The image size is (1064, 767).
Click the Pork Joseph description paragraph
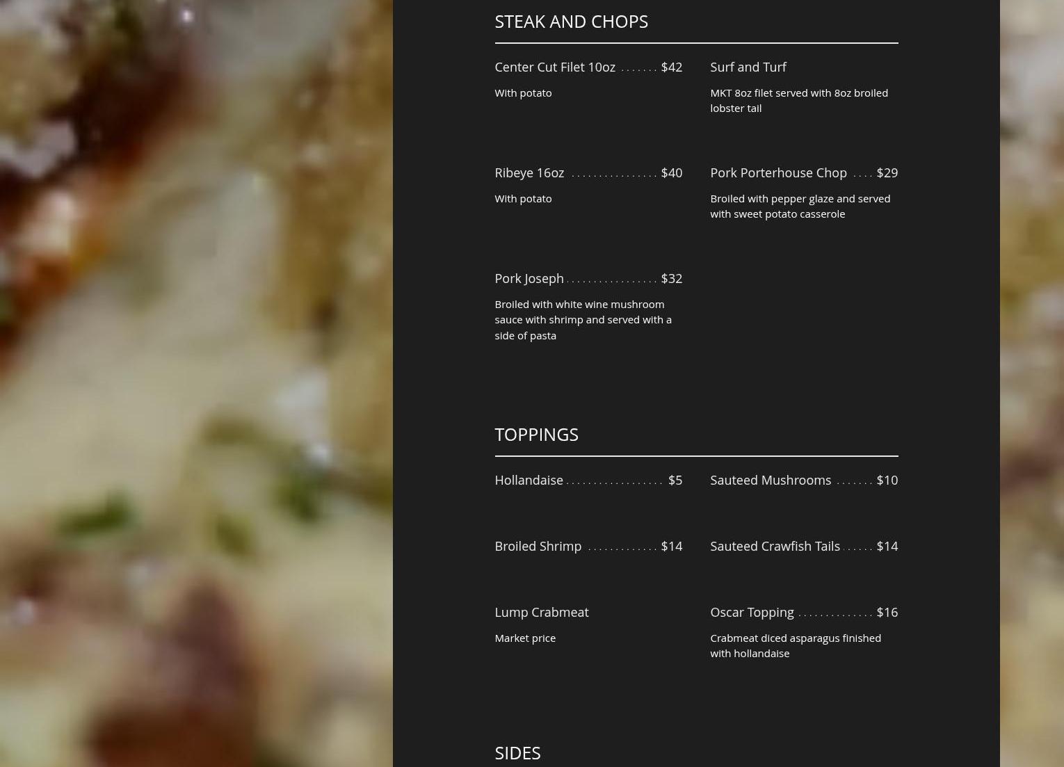(x=583, y=319)
